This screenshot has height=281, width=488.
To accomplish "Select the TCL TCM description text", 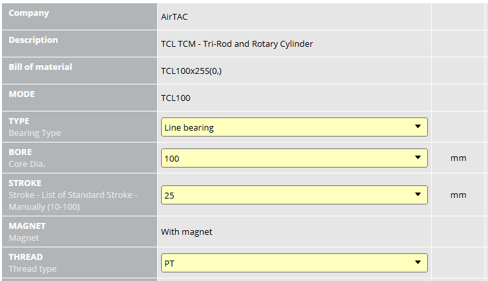I will (237, 44).
